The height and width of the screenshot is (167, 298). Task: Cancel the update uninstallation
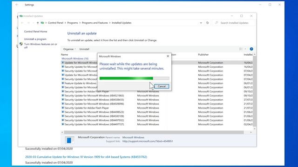[162, 86]
